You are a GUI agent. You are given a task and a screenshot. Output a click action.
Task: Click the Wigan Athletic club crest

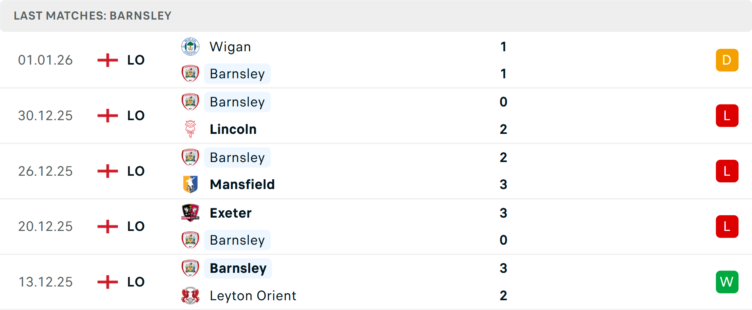pyautogui.click(x=190, y=47)
